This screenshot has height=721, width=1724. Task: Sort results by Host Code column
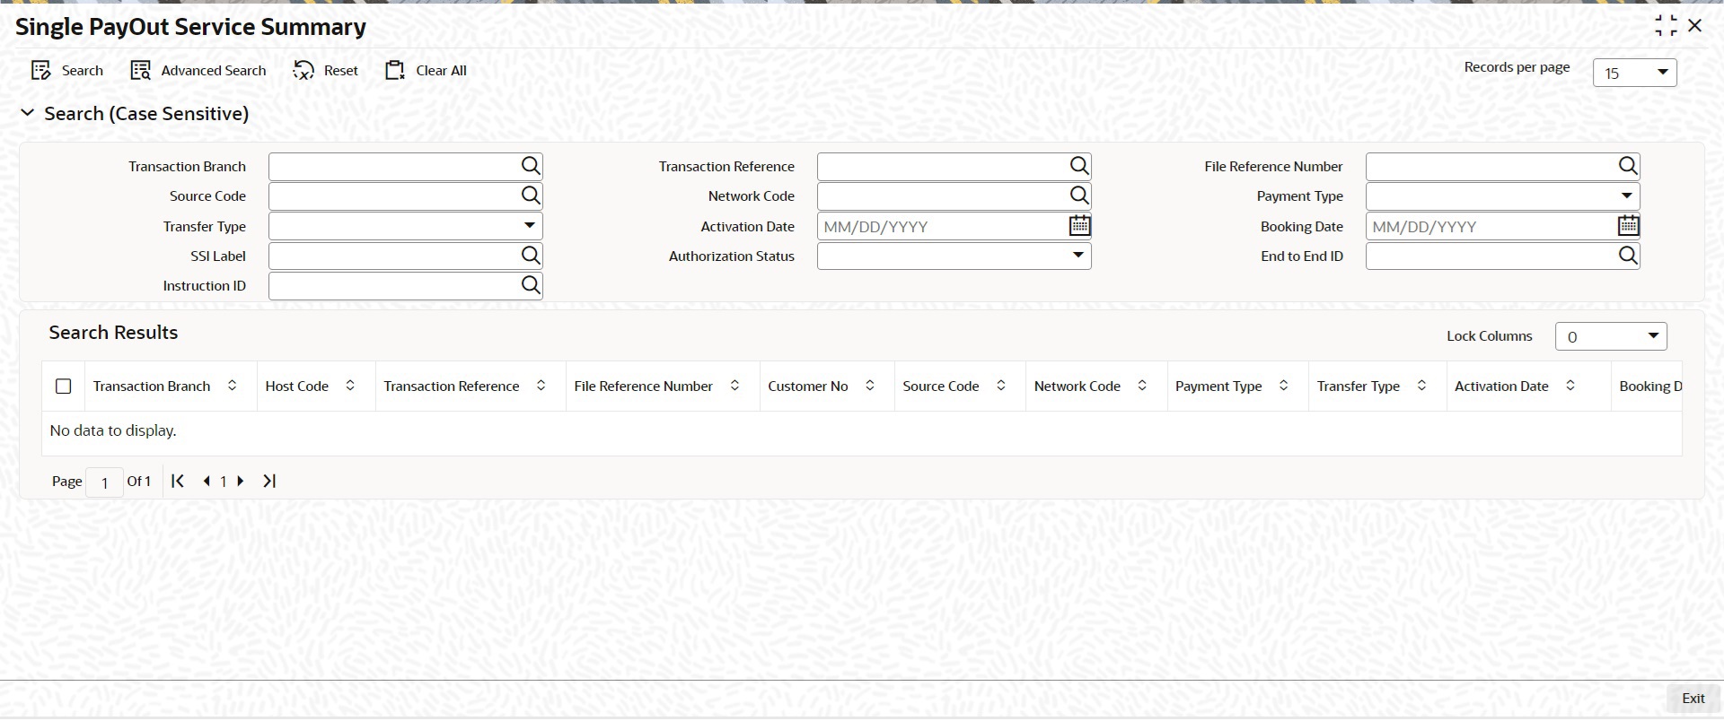[x=350, y=386]
